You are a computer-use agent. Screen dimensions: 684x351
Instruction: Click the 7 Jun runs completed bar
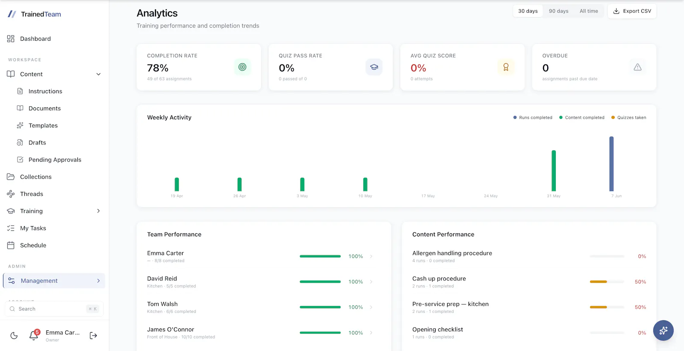(611, 164)
